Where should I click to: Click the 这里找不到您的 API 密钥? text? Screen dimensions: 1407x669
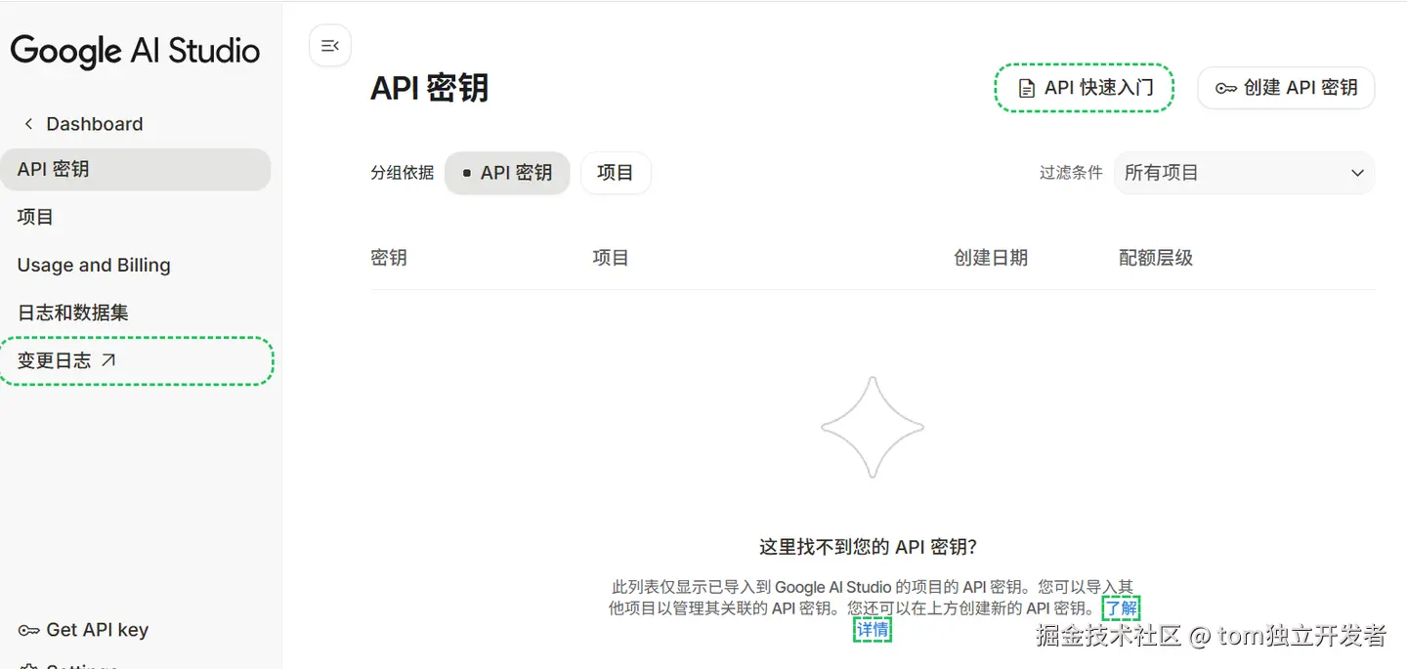point(868,547)
